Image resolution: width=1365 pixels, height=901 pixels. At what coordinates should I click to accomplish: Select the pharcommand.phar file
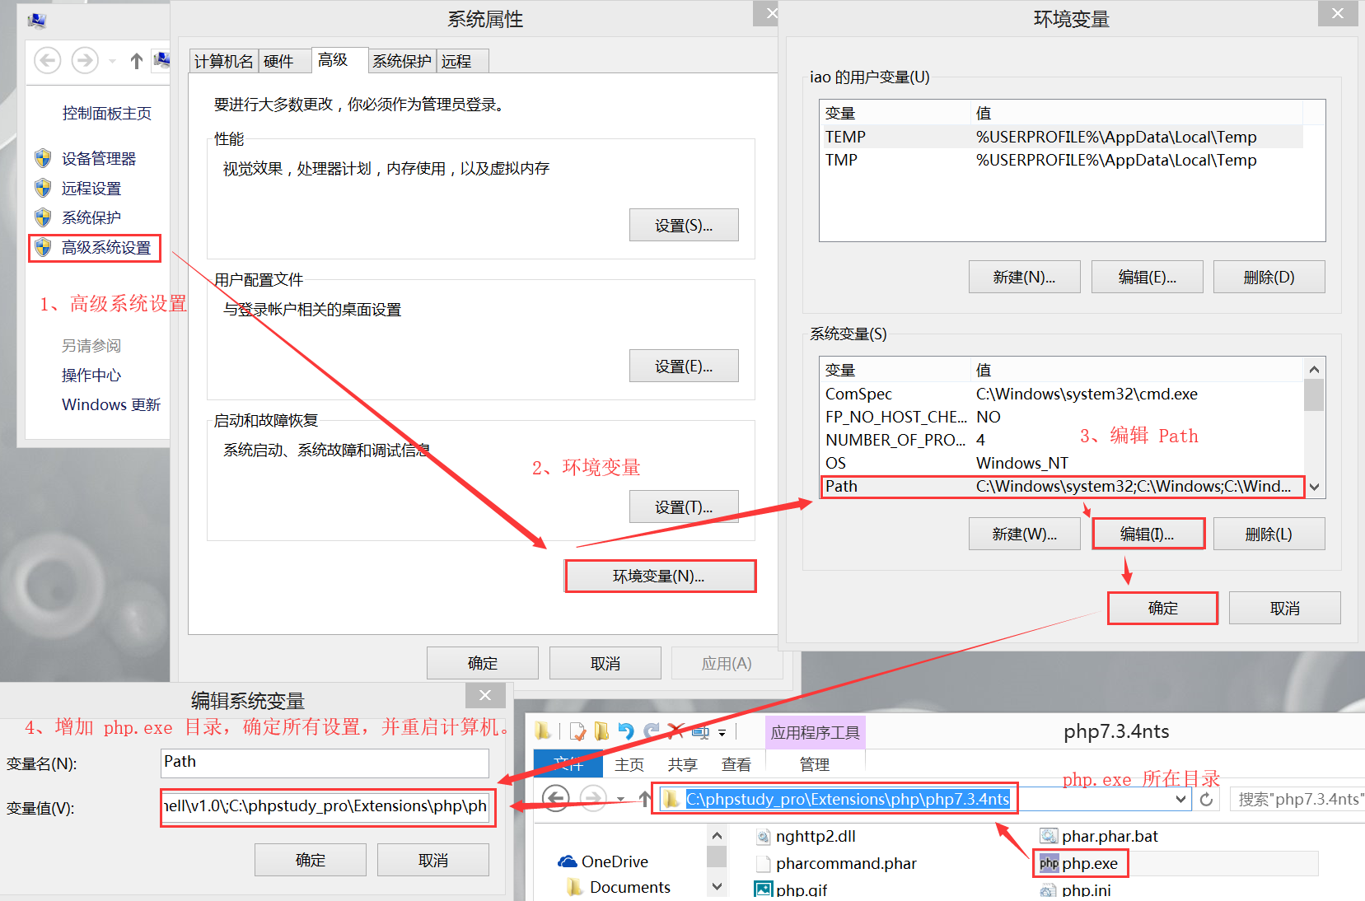[x=836, y=863]
